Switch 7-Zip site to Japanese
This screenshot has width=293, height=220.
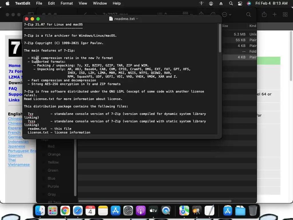point(16,146)
